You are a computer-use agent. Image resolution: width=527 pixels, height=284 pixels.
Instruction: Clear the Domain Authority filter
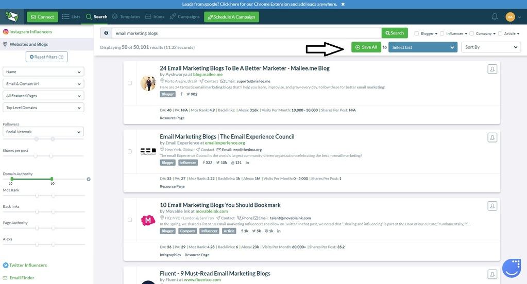(89, 179)
